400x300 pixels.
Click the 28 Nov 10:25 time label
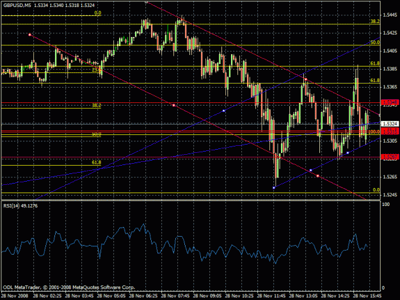[239, 296]
